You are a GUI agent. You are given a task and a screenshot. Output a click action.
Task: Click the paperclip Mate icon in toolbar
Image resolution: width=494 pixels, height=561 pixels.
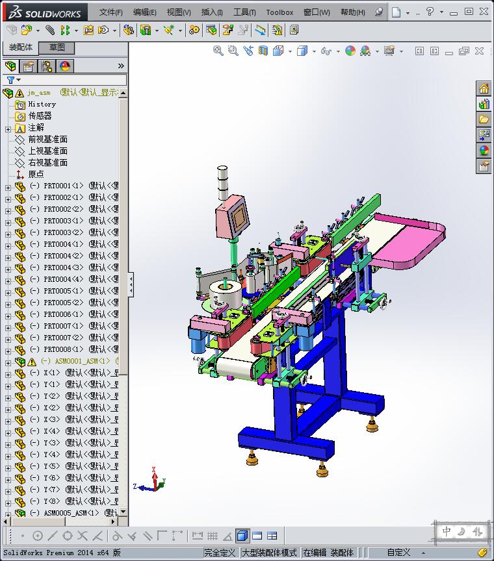[x=50, y=30]
